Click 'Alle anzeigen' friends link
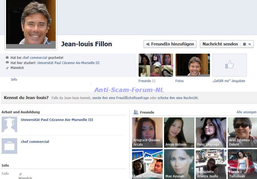 pos(246,112)
